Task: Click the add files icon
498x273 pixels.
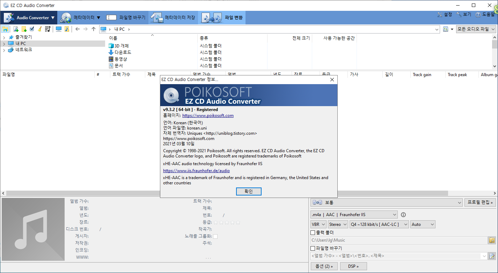Action: pos(16,29)
